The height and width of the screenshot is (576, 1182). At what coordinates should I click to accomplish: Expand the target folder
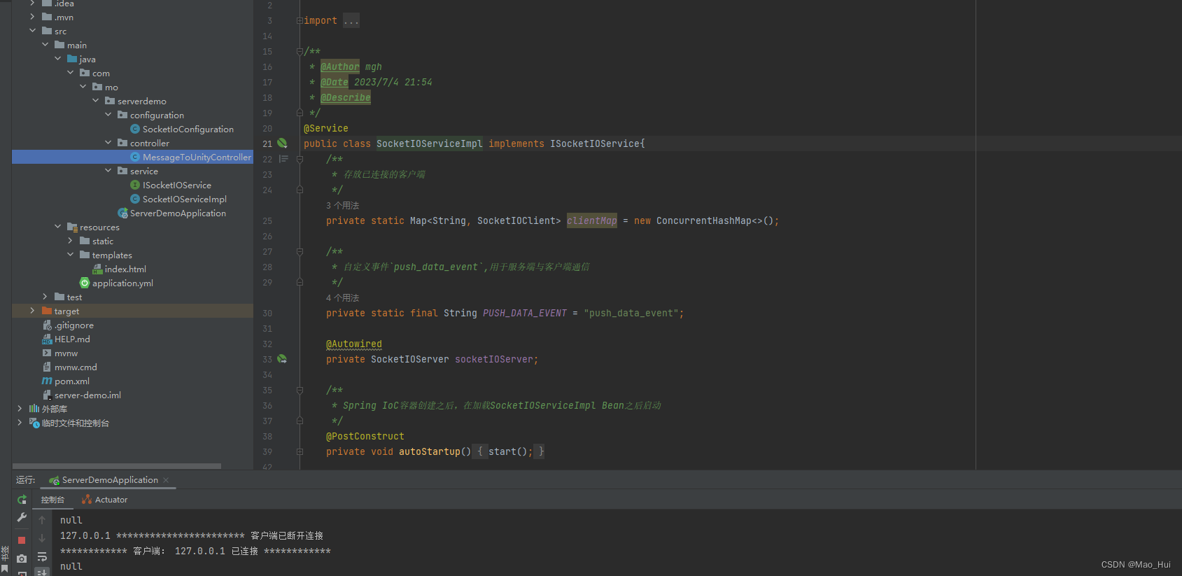[x=32, y=311]
